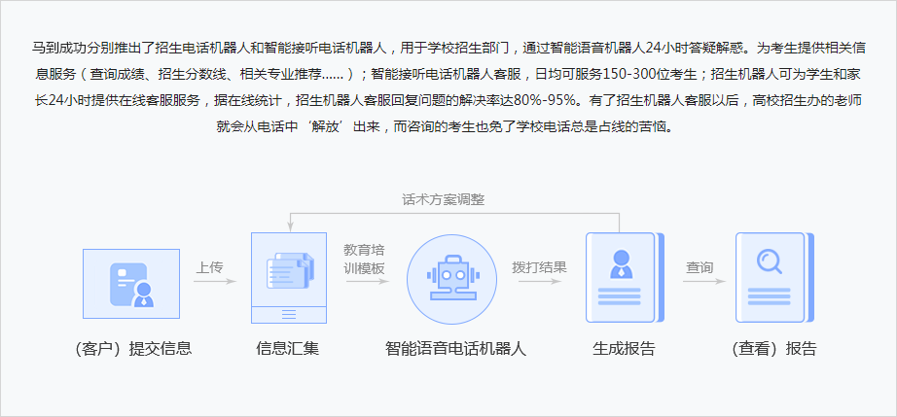This screenshot has width=897, height=417.
Task: Click the arrow beneath the 上传 label
Action: [x=214, y=282]
